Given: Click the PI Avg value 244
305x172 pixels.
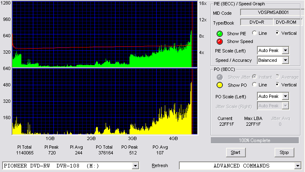Looking at the screenshot, I should pos(79,153).
